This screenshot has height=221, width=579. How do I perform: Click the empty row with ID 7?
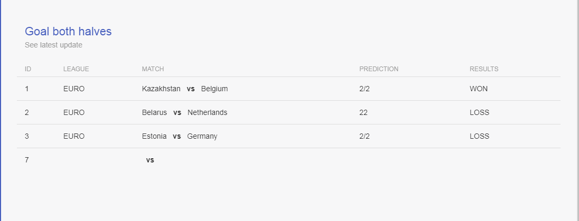pos(288,160)
